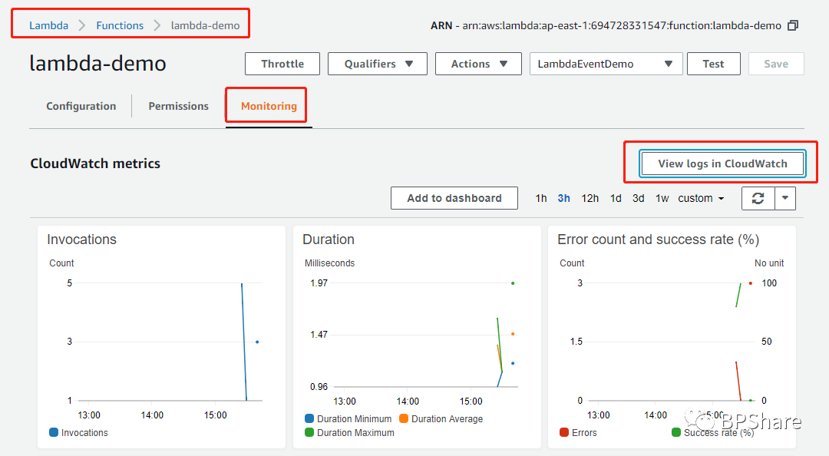This screenshot has height=456, width=829.
Task: Select the Monitoring tab
Action: tap(269, 107)
